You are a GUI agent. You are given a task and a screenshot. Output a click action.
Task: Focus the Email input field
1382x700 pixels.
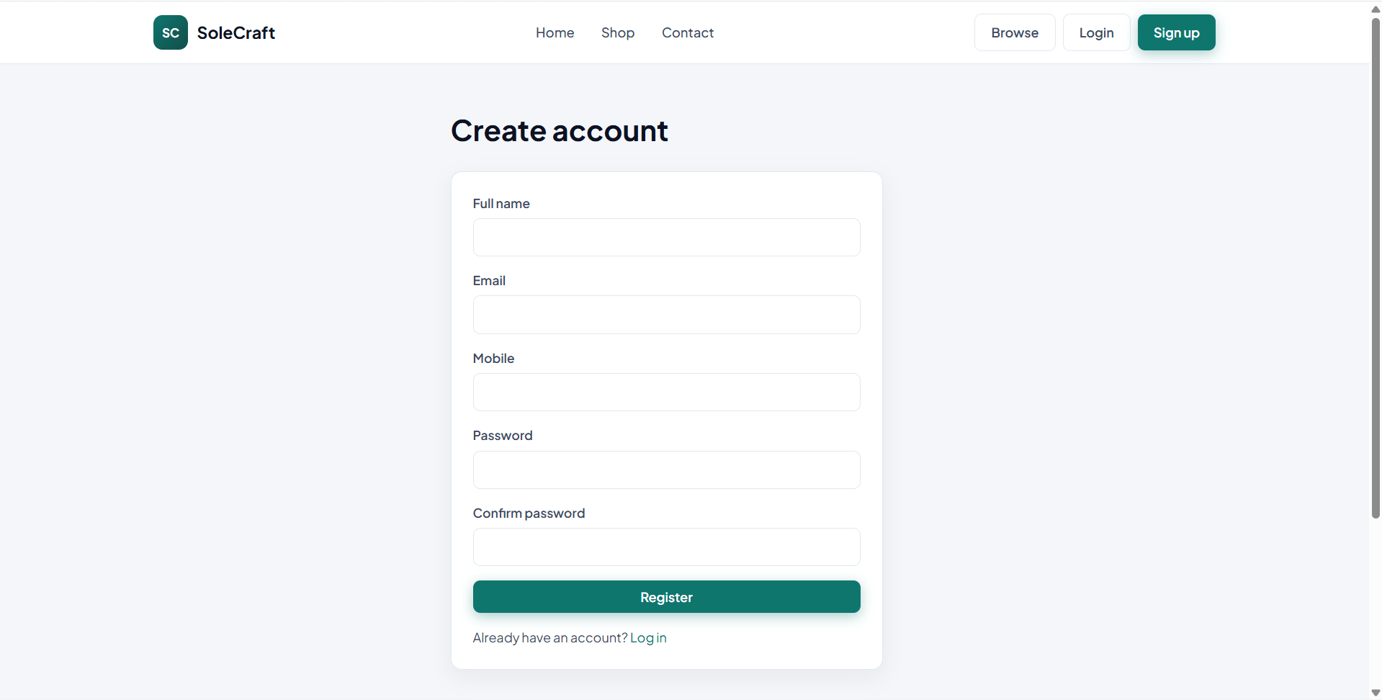[x=666, y=315]
